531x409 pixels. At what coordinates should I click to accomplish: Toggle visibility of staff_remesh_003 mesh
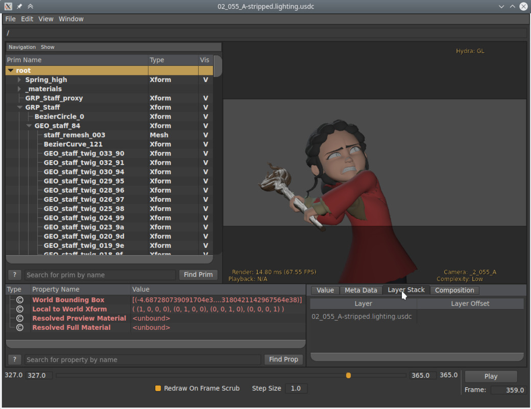[x=205, y=135]
